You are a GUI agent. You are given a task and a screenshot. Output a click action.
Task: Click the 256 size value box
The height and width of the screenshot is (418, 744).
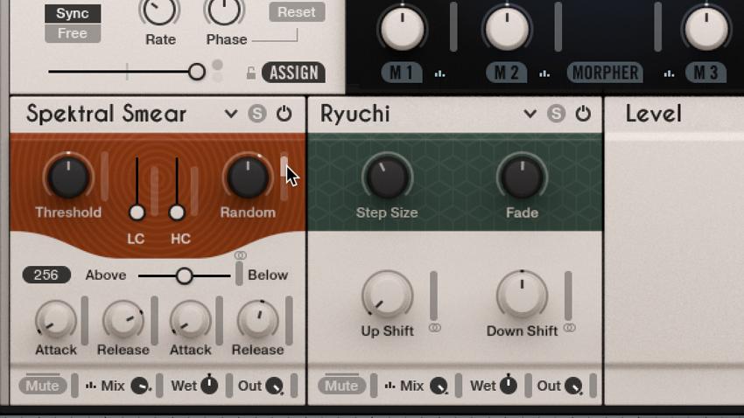46,275
